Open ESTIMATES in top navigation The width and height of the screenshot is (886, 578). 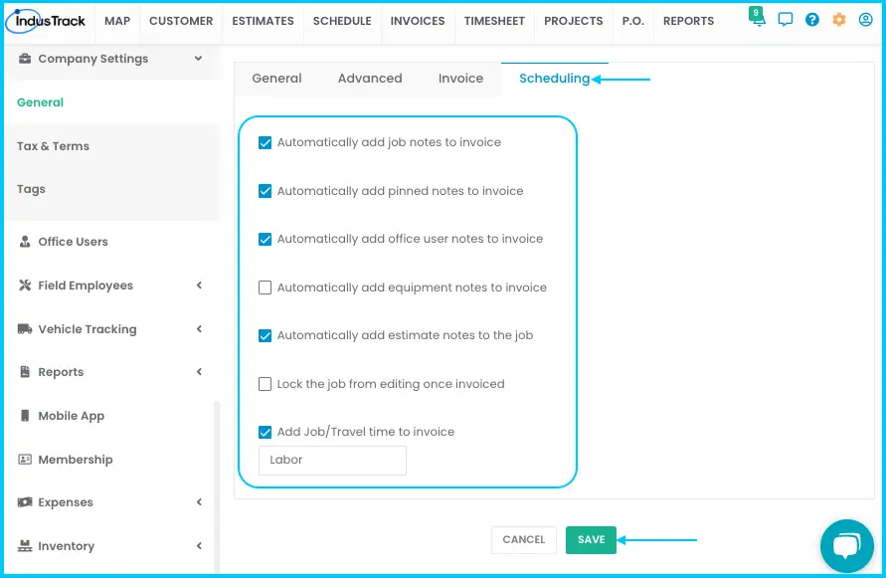pos(263,21)
